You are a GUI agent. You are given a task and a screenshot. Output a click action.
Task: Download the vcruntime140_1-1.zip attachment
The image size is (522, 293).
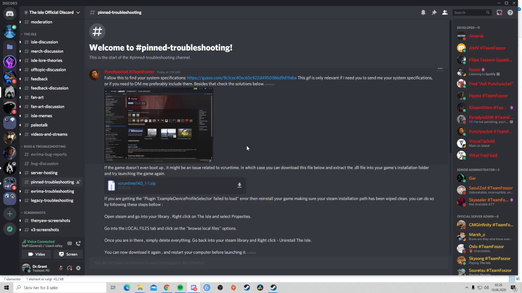(239, 185)
